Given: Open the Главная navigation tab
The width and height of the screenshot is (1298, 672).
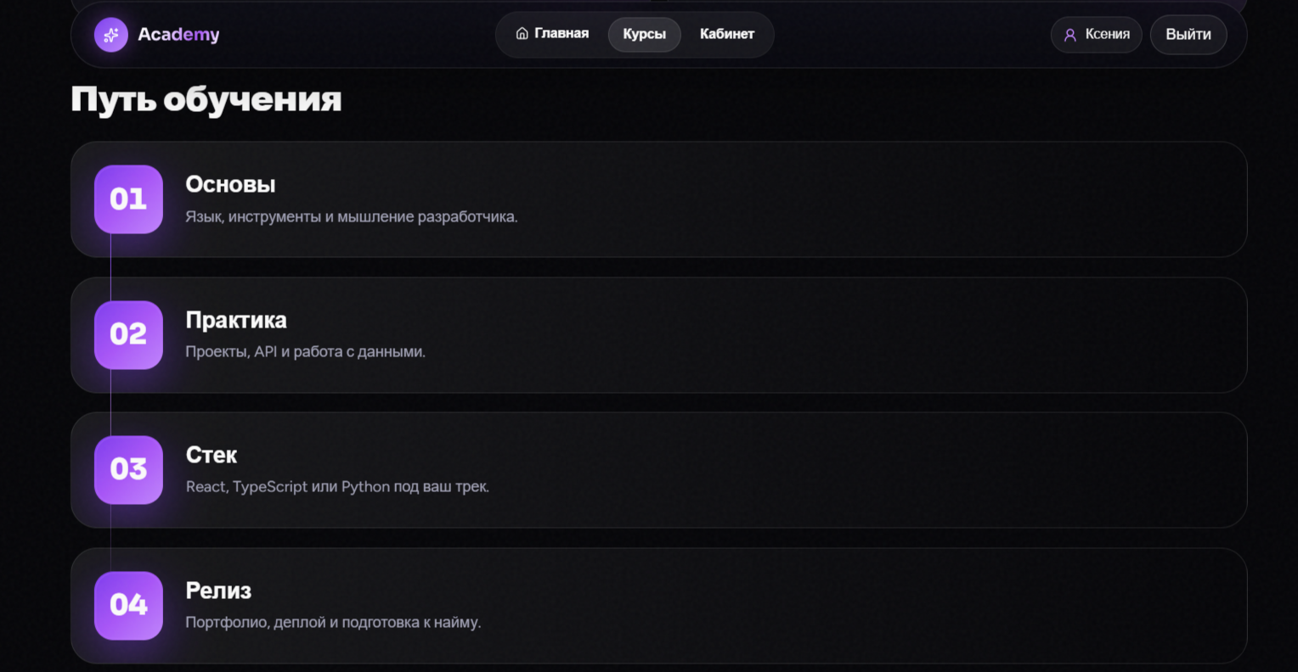Looking at the screenshot, I should tap(552, 34).
